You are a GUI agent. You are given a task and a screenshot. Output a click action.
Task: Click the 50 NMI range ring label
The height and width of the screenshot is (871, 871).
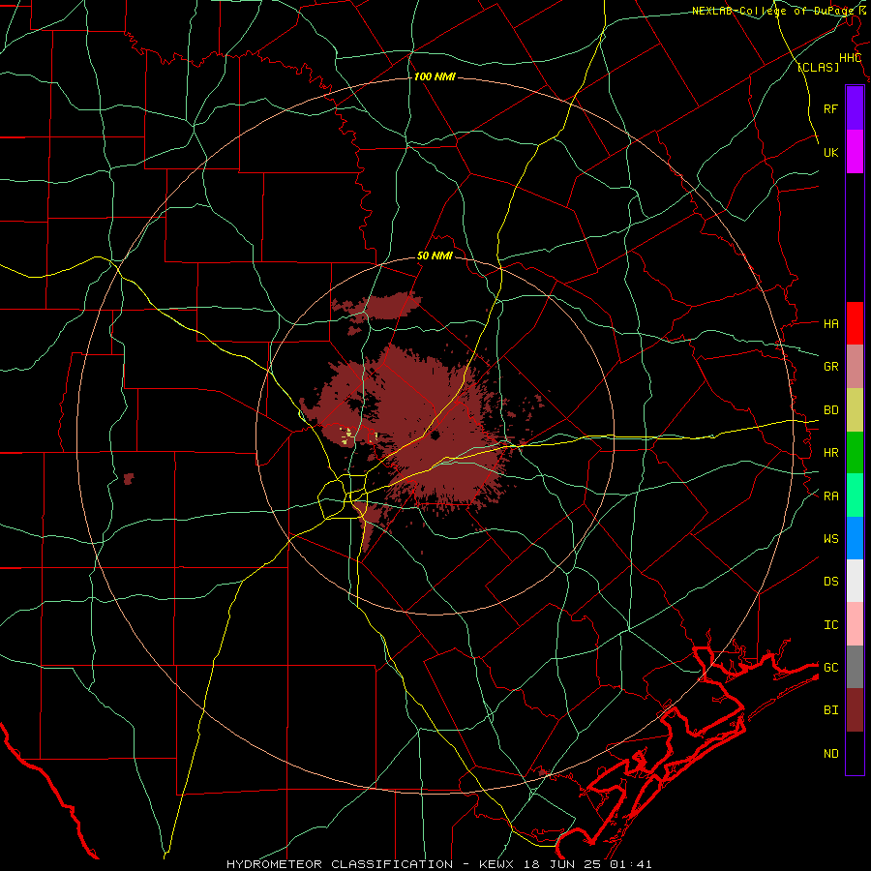[435, 255]
